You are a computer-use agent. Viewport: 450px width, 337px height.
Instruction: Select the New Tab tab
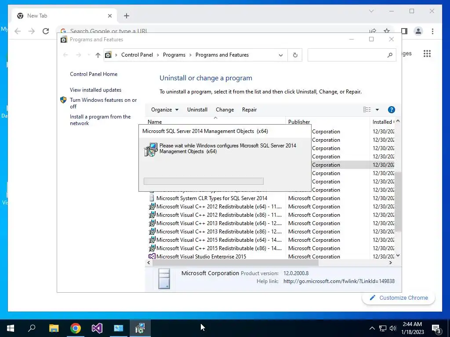tap(64, 16)
